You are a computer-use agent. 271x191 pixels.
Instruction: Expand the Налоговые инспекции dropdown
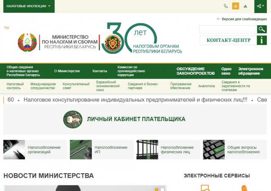coord(29,6)
